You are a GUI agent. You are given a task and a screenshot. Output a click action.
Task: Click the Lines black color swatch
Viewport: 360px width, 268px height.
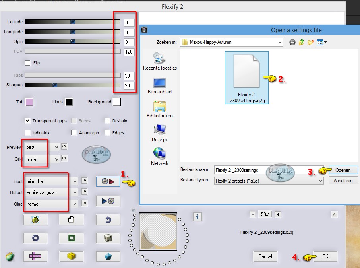coord(69,102)
